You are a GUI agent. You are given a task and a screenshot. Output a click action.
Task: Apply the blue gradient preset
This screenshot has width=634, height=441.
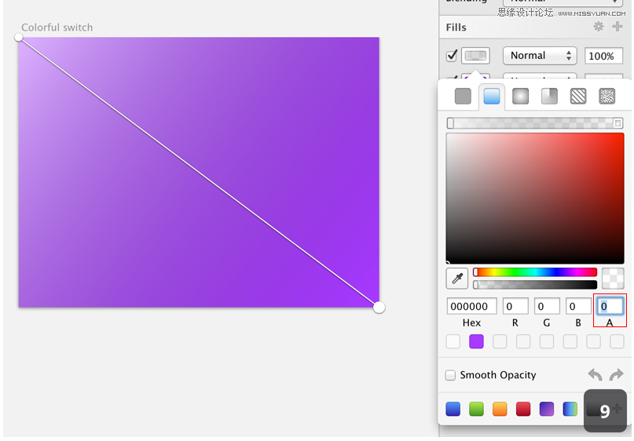[x=453, y=409]
